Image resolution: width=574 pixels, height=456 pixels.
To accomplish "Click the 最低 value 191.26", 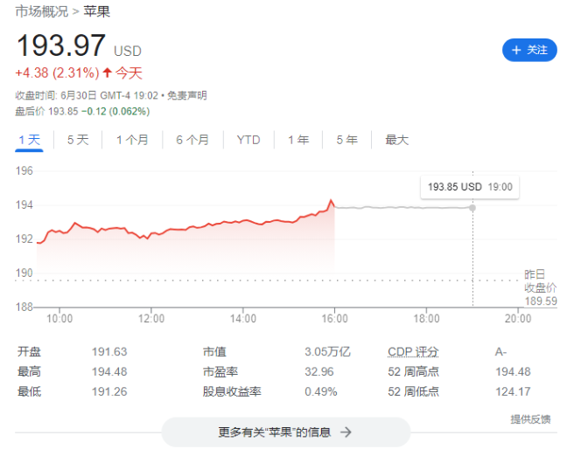I will pos(109,391).
